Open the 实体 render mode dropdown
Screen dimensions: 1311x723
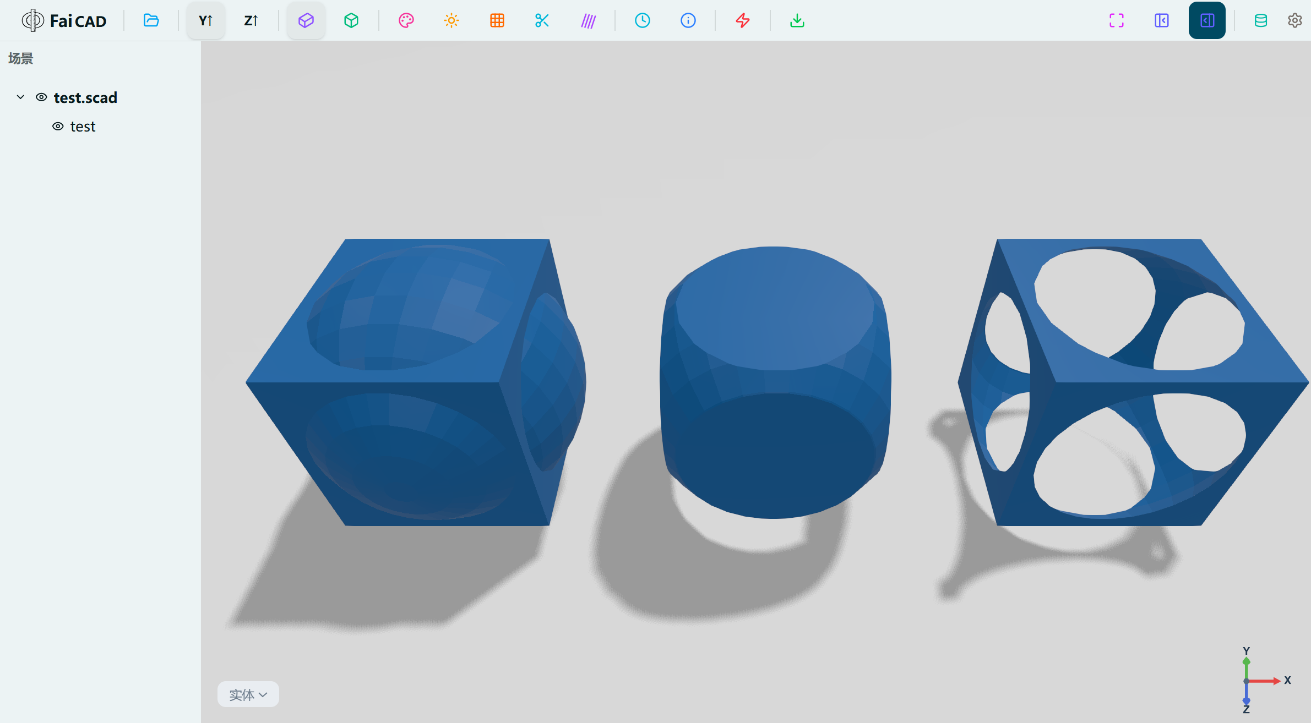tap(248, 694)
